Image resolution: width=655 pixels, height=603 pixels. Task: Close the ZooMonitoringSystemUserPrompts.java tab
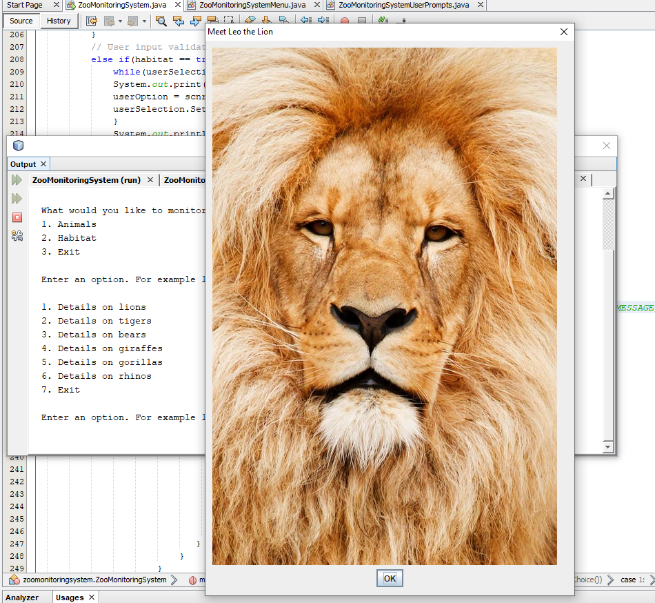pos(481,5)
